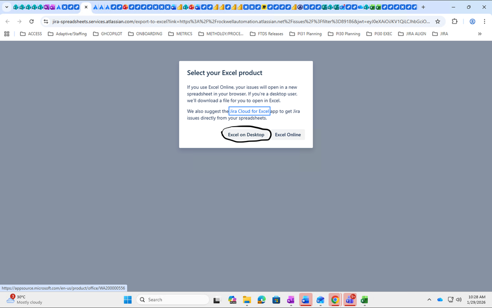Viewport: 492px width, 308px height.
Task: Close the active browser tab
Action: coord(86,7)
